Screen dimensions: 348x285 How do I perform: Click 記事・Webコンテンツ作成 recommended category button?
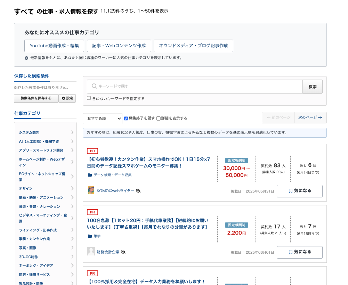coord(119,46)
